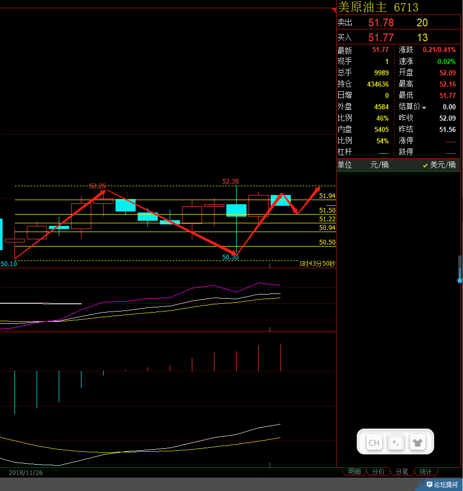463x491 pixels.
Task: Open the 统计 tab
Action: point(425,471)
